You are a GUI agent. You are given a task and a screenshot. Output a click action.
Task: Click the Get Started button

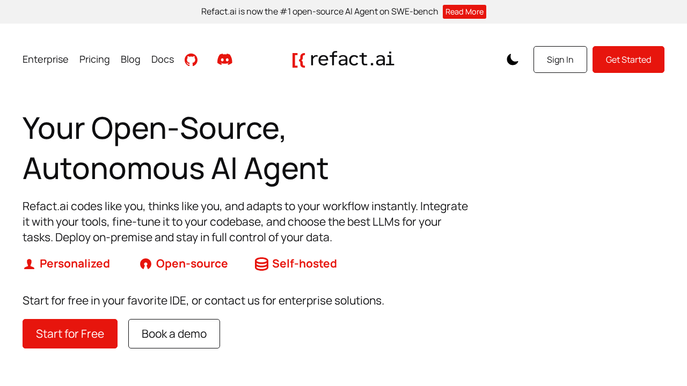[628, 59]
